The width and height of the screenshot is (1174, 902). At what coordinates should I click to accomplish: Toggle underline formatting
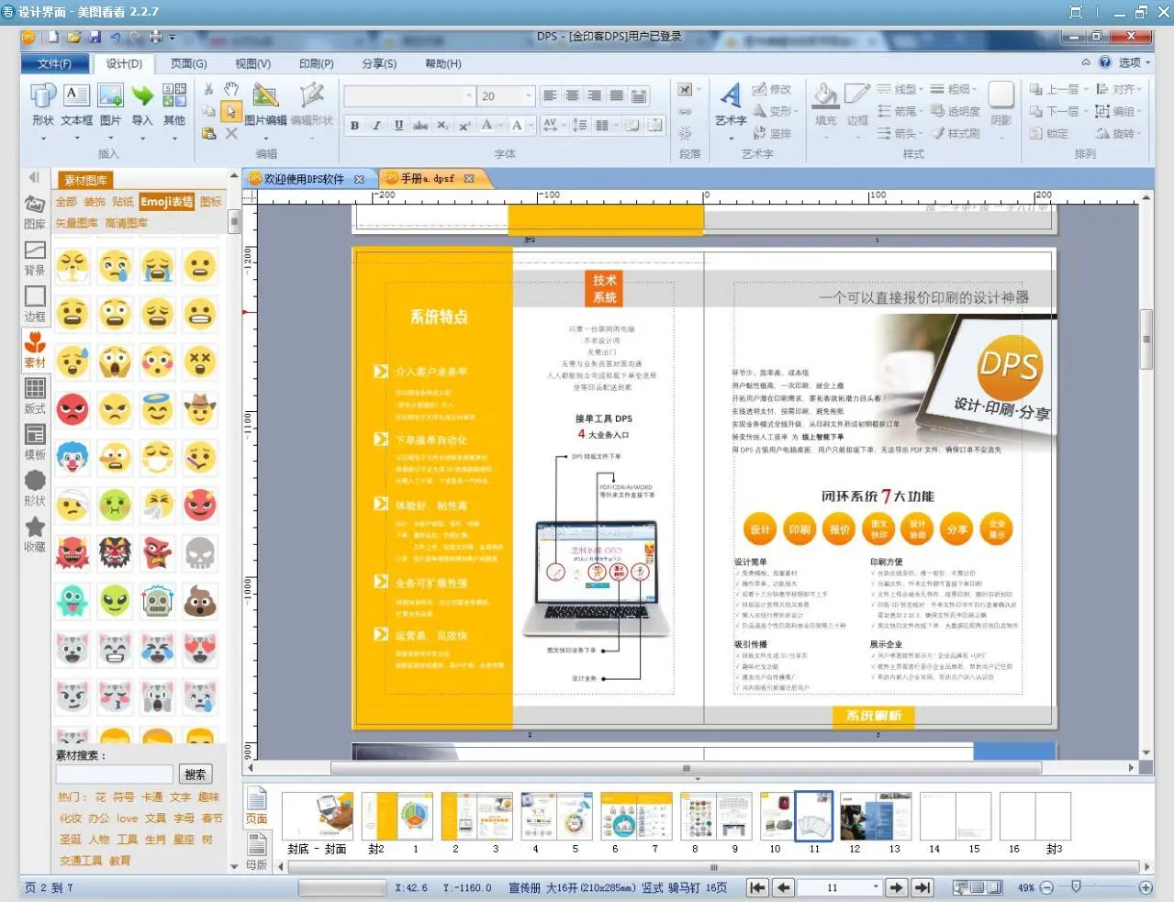398,126
